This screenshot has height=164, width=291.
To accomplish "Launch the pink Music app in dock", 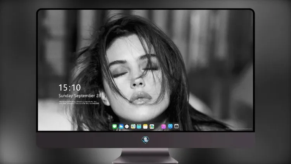I will [x=163, y=127].
